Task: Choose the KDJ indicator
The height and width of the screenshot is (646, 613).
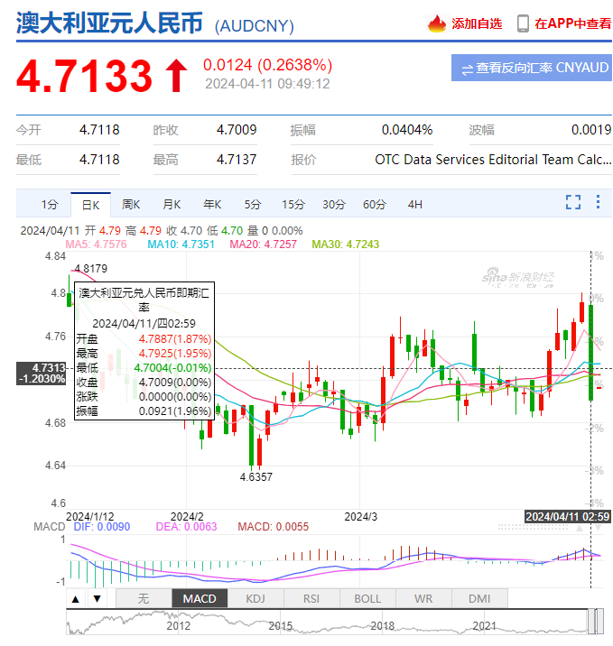Action: (255, 598)
